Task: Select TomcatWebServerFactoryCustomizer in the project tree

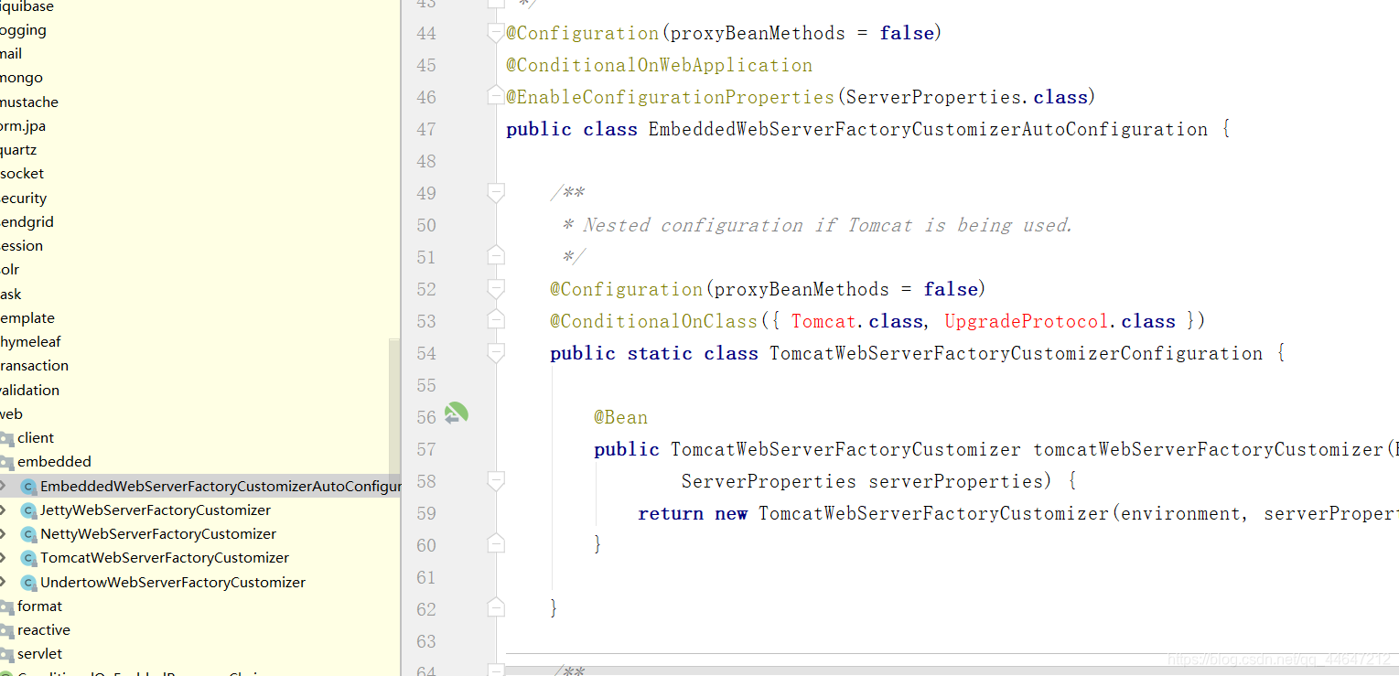Action: click(x=165, y=558)
